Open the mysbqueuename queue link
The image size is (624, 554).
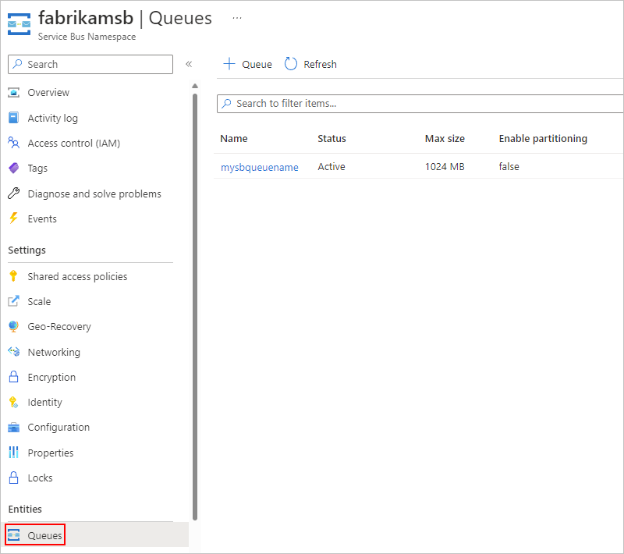260,167
